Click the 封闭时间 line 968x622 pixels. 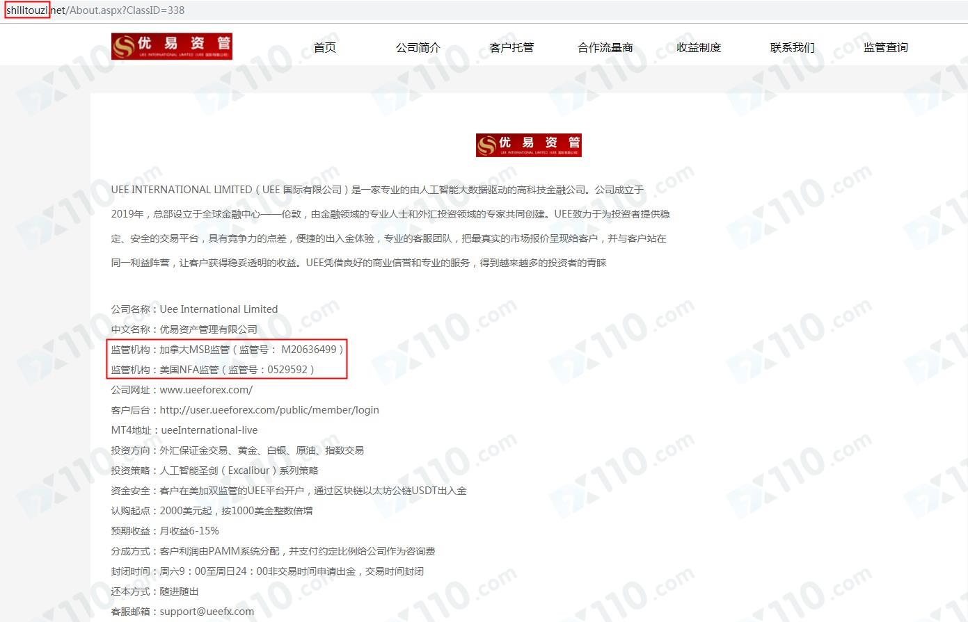pyautogui.click(x=267, y=571)
